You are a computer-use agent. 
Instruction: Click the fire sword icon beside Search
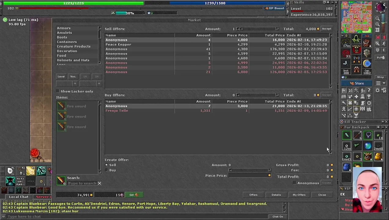(x=61, y=181)
